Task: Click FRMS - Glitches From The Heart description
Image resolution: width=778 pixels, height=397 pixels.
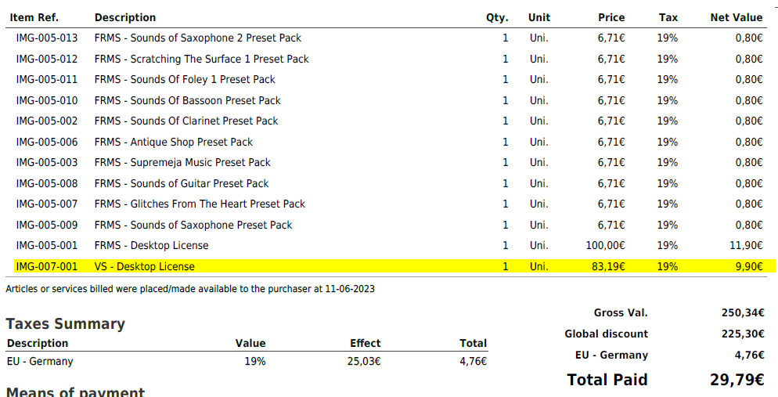Action: tap(200, 204)
